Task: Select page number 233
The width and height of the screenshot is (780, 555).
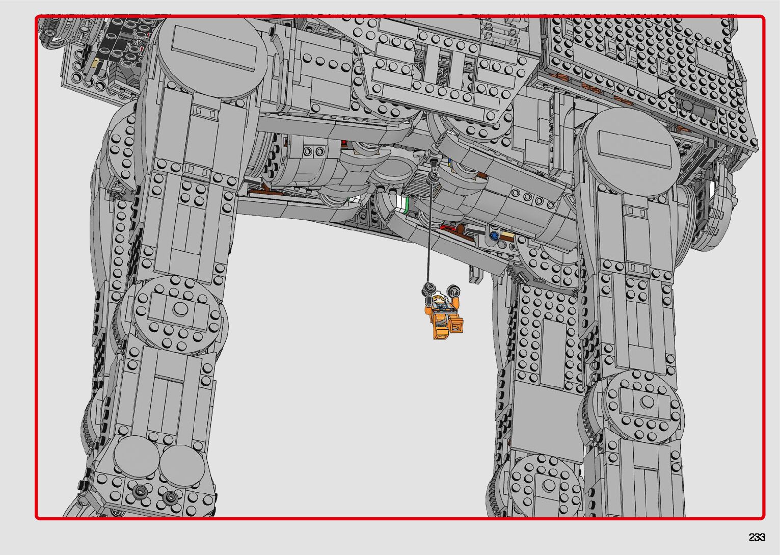Action: click(757, 537)
